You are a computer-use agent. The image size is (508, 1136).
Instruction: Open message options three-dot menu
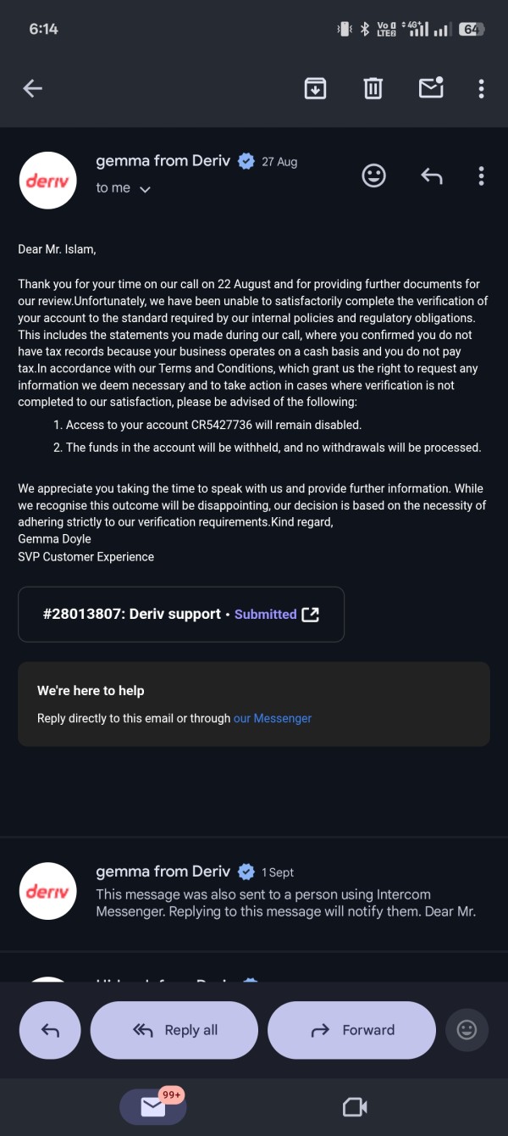(x=481, y=175)
